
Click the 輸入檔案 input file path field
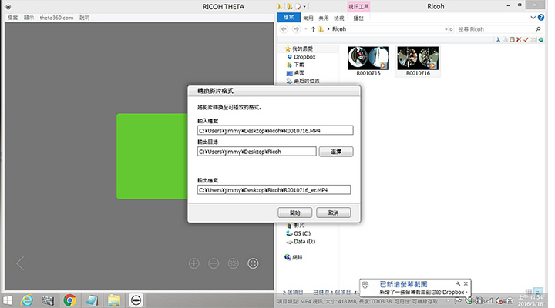tap(275, 130)
